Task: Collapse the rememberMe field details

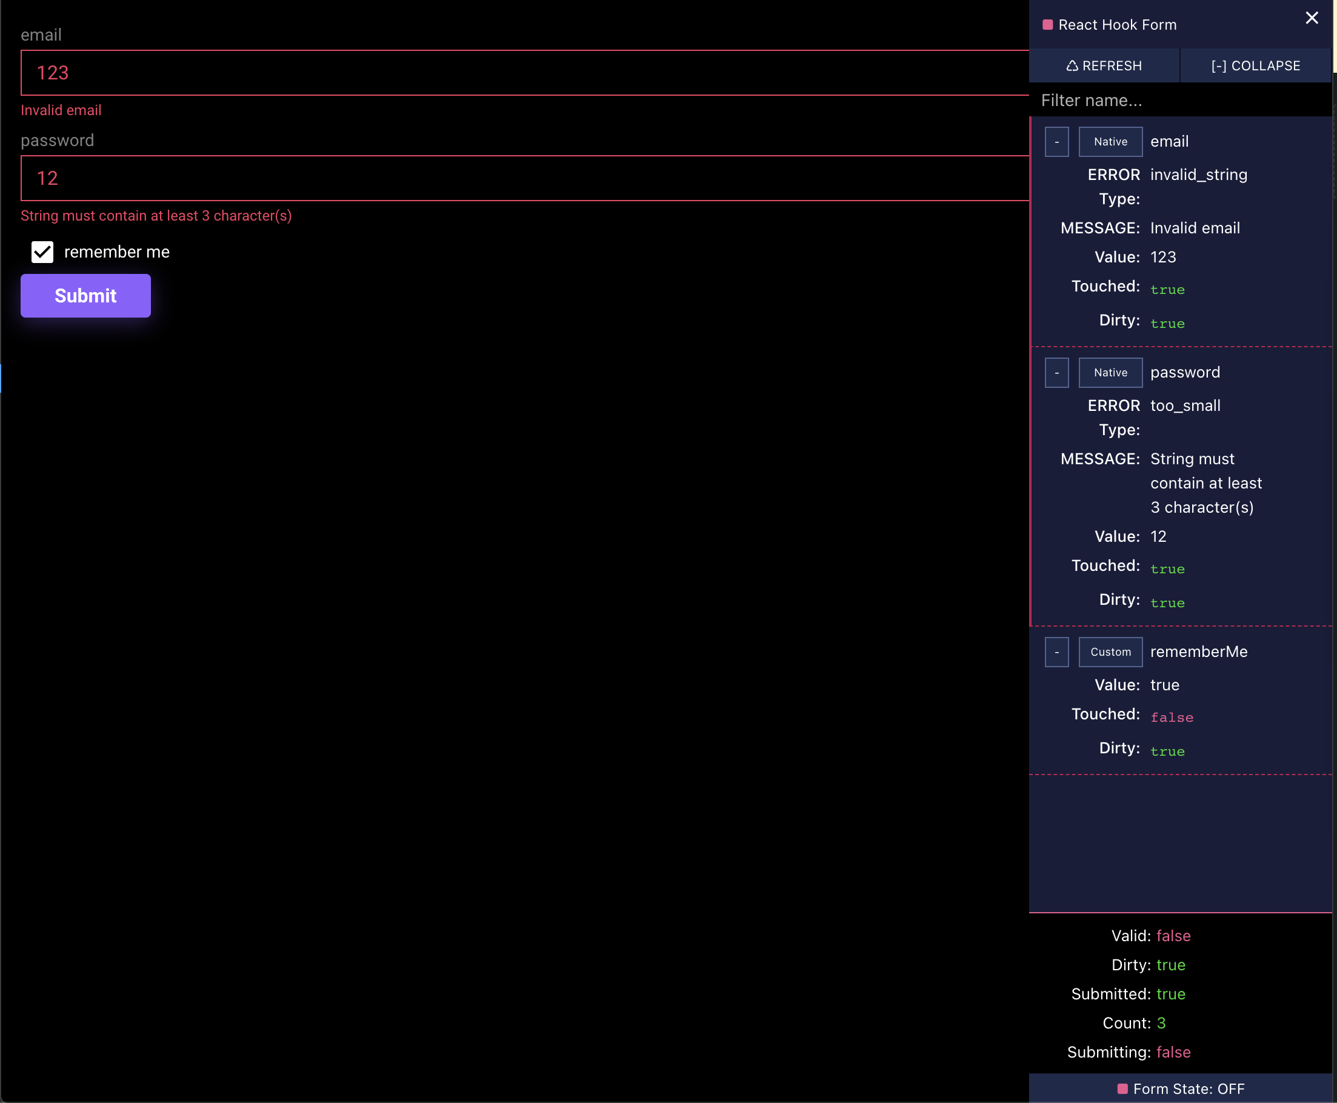Action: point(1057,652)
